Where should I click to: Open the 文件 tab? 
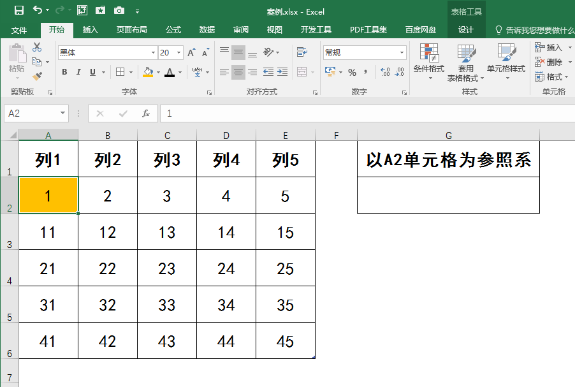pos(19,30)
